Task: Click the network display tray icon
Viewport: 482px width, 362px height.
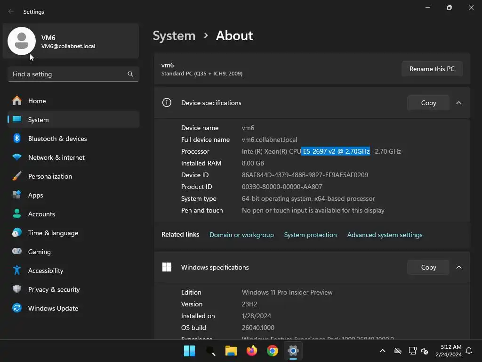Action: point(412,351)
